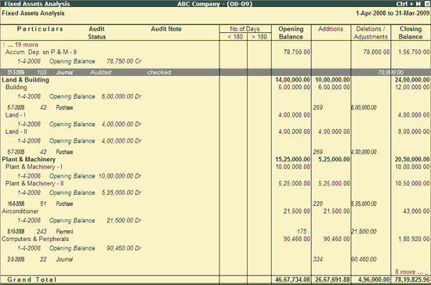Select Computers & Peripherals ledger row
431x285 pixels.
pos(215,239)
